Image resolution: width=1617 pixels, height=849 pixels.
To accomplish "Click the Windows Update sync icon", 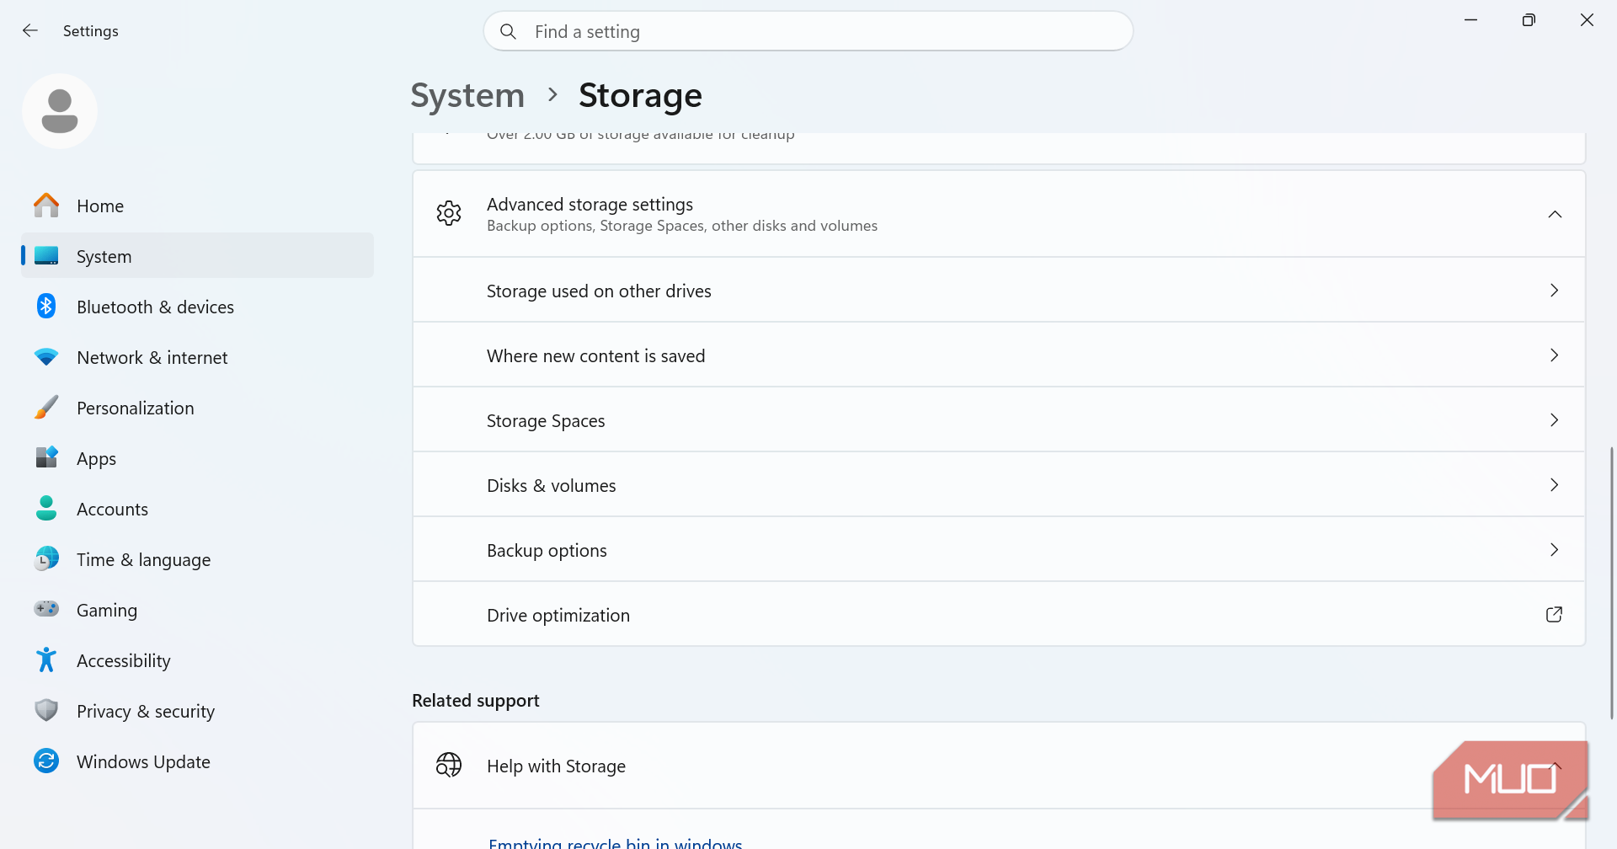I will [x=46, y=761].
